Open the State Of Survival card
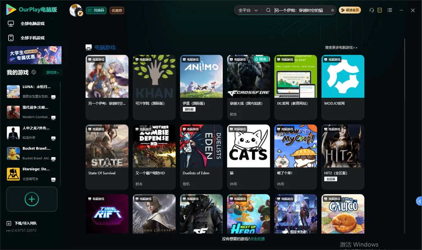 pos(107,157)
